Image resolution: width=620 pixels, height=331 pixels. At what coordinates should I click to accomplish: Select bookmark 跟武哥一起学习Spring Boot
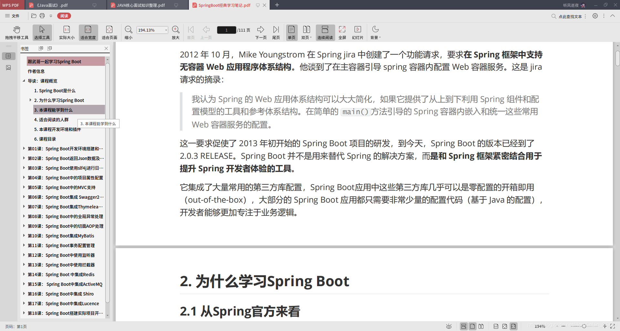point(66,61)
